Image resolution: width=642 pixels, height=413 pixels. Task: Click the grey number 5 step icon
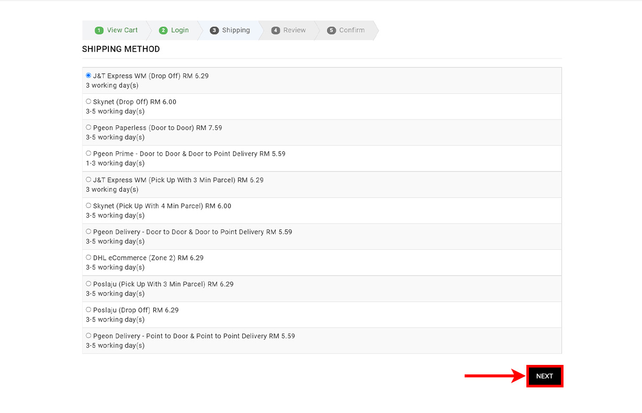[331, 30]
